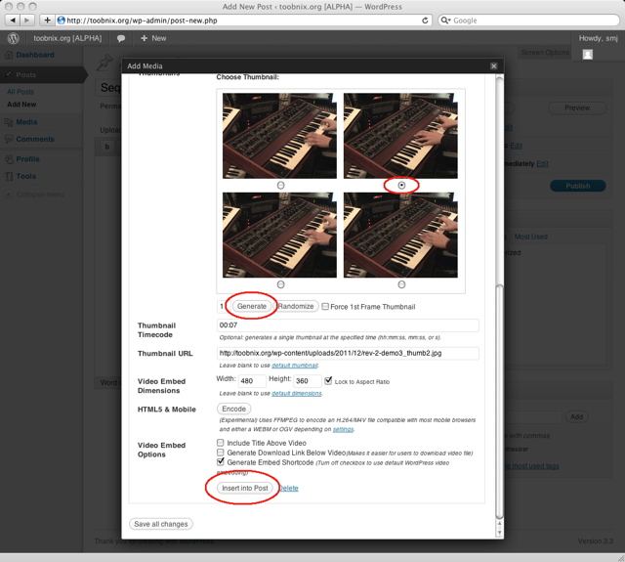The width and height of the screenshot is (625, 562).
Task: Click the scrollbar down arrow in Add Media
Action: pyautogui.click(x=499, y=532)
